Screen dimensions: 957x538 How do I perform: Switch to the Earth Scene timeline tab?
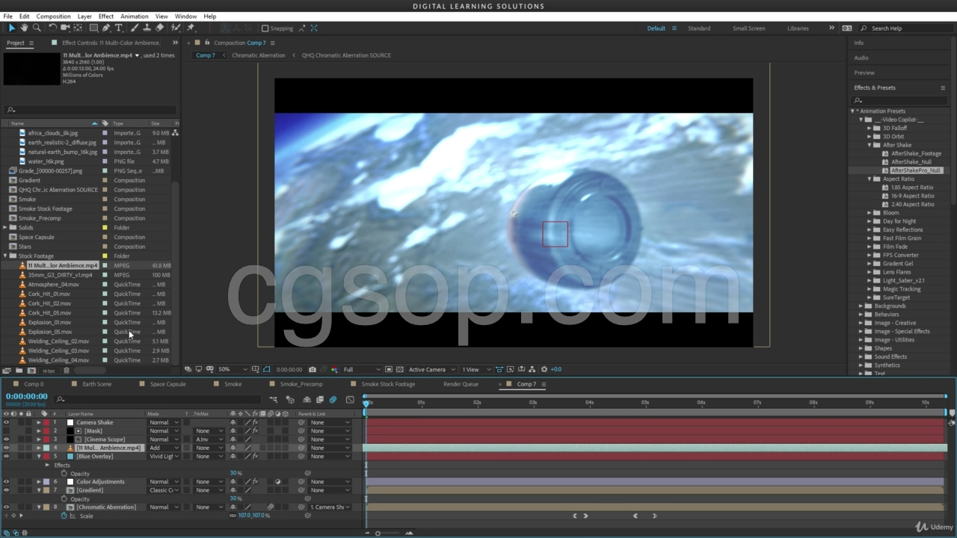97,384
